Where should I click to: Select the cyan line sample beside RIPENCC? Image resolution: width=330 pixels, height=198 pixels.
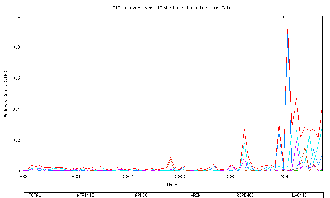click(x=263, y=195)
